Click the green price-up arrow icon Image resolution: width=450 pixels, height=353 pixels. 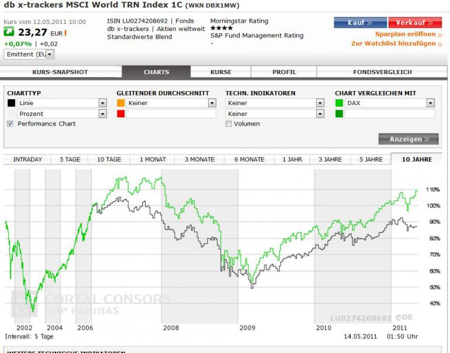[x=9, y=32]
